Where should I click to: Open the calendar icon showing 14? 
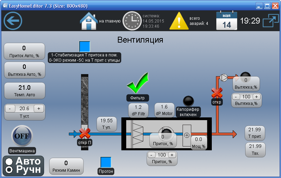[226, 21]
